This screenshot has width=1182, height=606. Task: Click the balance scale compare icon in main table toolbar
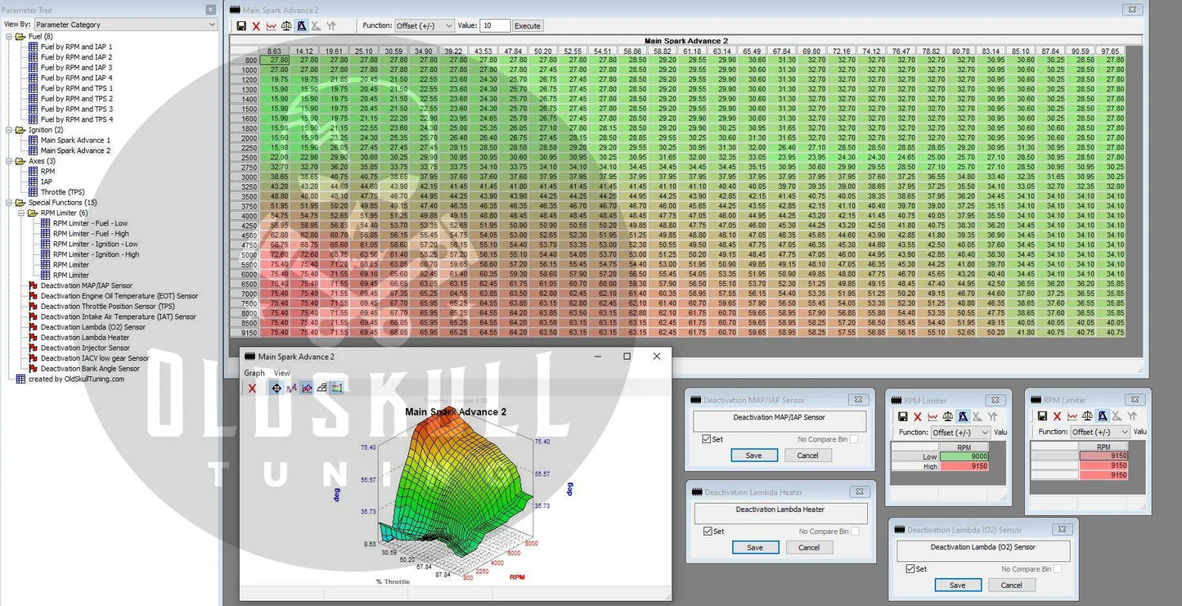(286, 26)
